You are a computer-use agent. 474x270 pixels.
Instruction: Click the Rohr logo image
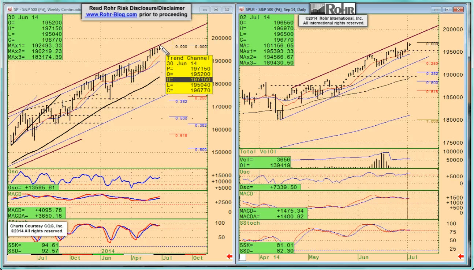[x=333, y=9]
